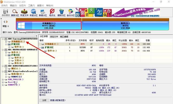Image resolution: width=173 pixels, height=104 pixels.
Task: Select 娱乐(H:) in the disk tree
Action: [19, 63]
